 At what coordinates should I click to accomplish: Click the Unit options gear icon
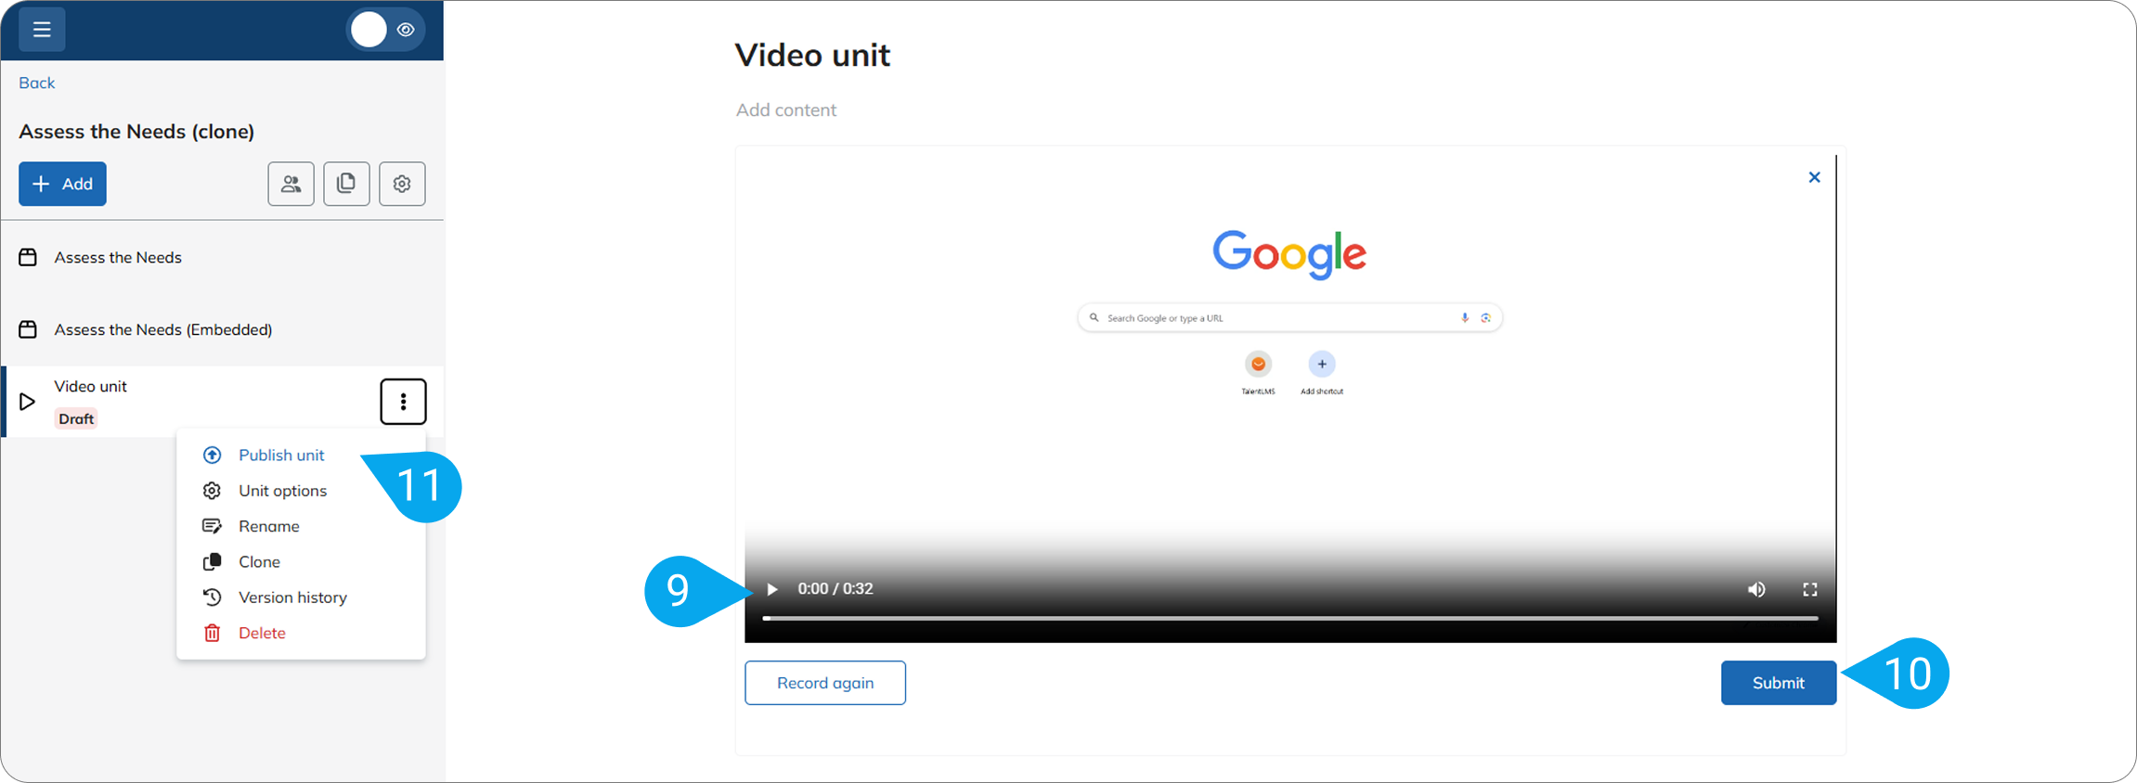click(x=213, y=491)
